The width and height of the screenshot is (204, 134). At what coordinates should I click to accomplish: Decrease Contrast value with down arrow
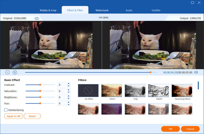click(68, 86)
